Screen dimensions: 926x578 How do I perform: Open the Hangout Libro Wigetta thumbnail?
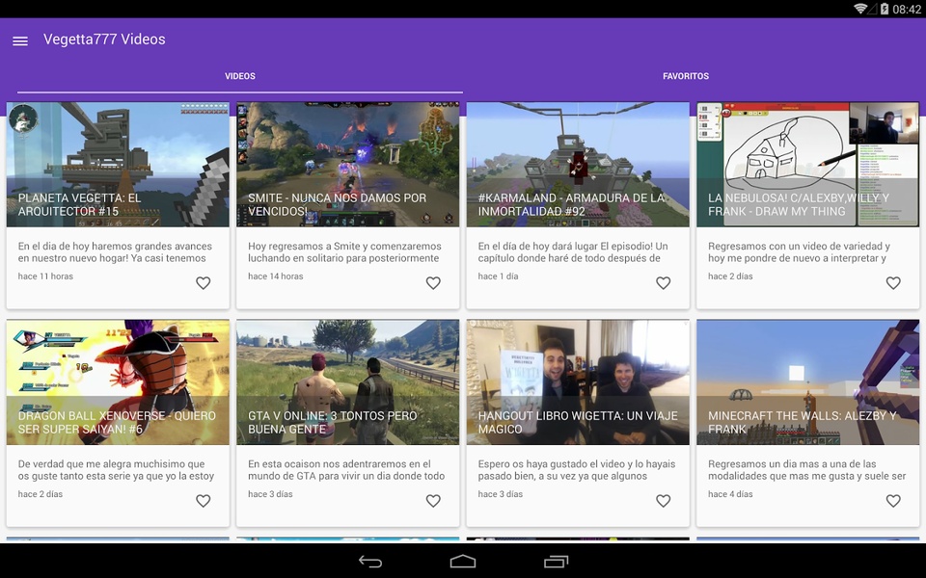tap(578, 382)
